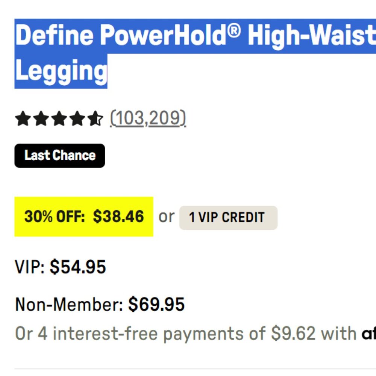
Task: Click the word Legging in the title
Action: click(61, 71)
